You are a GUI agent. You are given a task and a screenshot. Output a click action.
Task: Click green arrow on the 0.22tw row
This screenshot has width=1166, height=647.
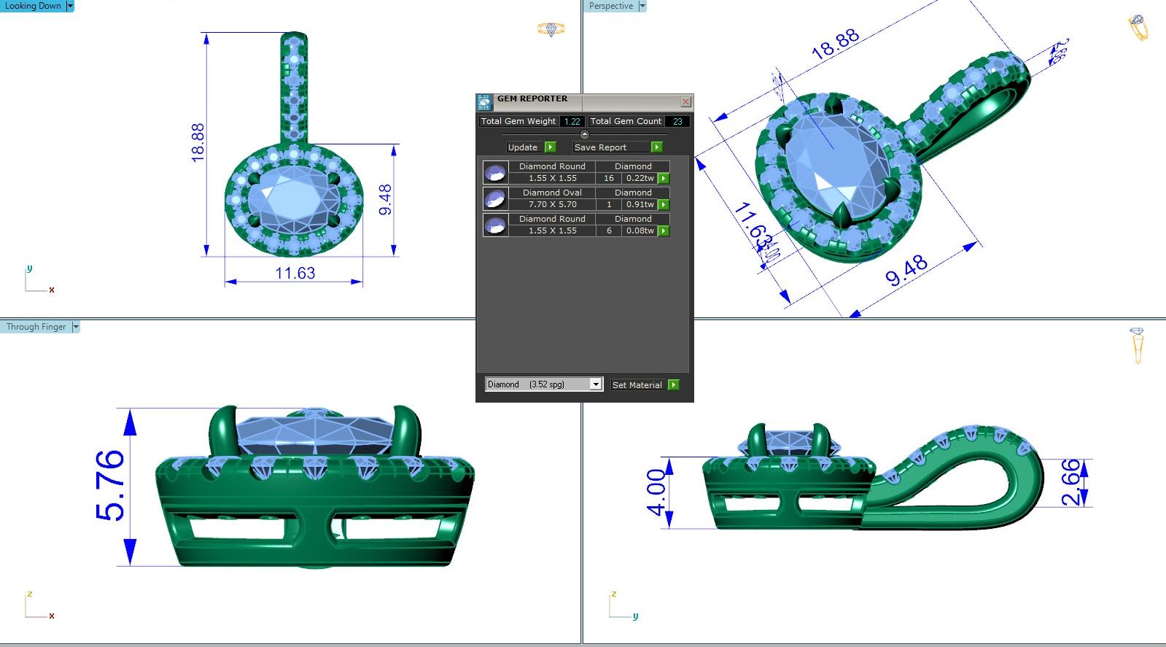point(664,178)
